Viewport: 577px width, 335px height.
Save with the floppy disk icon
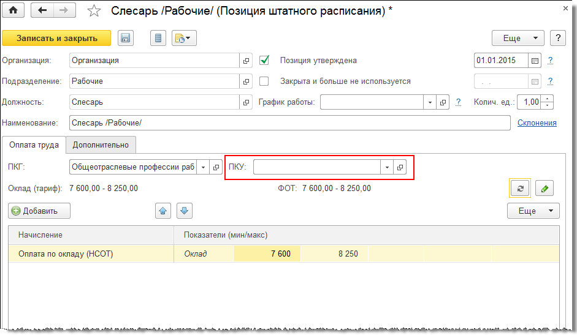point(126,38)
